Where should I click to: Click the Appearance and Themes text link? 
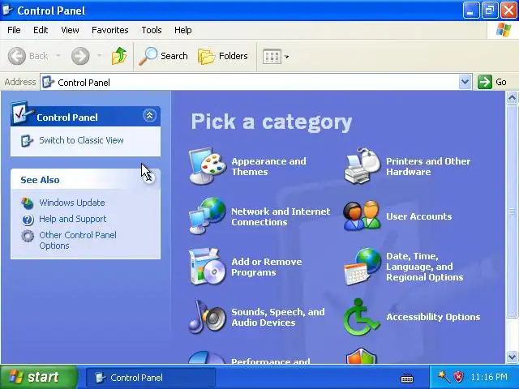268,166
